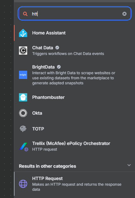Select the Okta node

coord(74,113)
